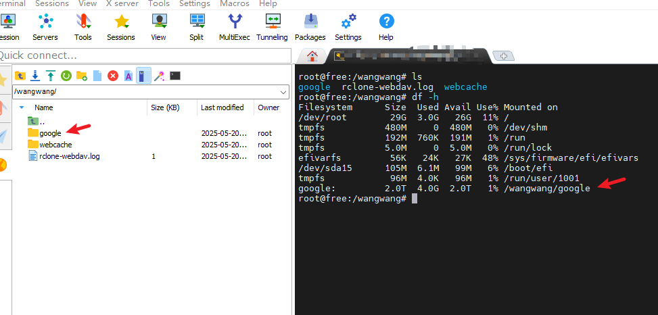Open the Tunneling tool

pyautogui.click(x=272, y=27)
